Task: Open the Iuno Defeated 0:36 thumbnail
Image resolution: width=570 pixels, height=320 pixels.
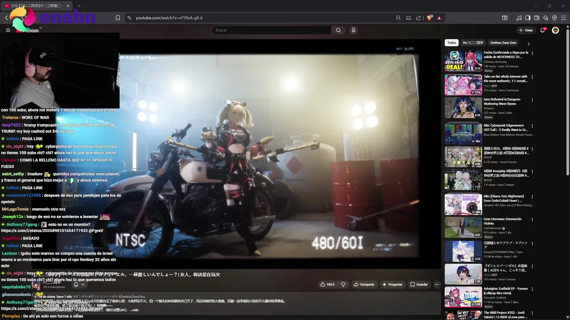Action: (463, 108)
